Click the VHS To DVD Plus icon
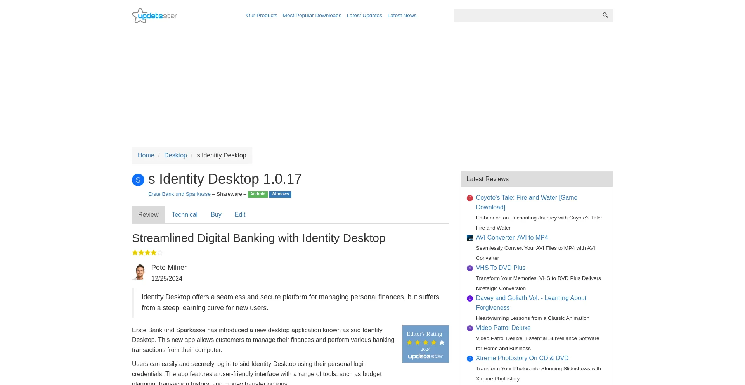Image resolution: width=745 pixels, height=385 pixels. pos(470,268)
